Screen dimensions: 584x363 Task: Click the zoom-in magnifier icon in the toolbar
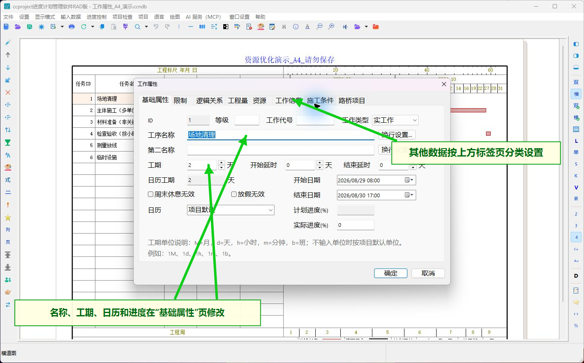click(x=331, y=27)
